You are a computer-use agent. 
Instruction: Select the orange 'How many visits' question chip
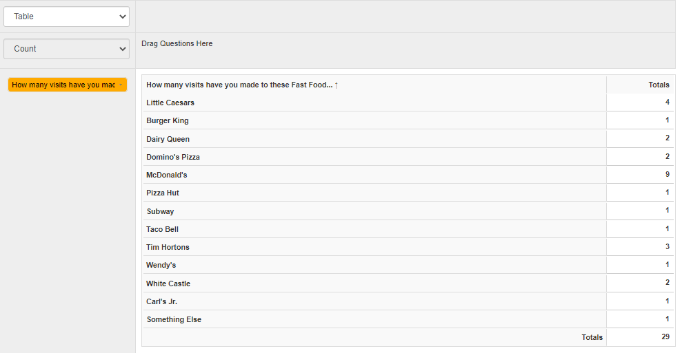(63, 85)
